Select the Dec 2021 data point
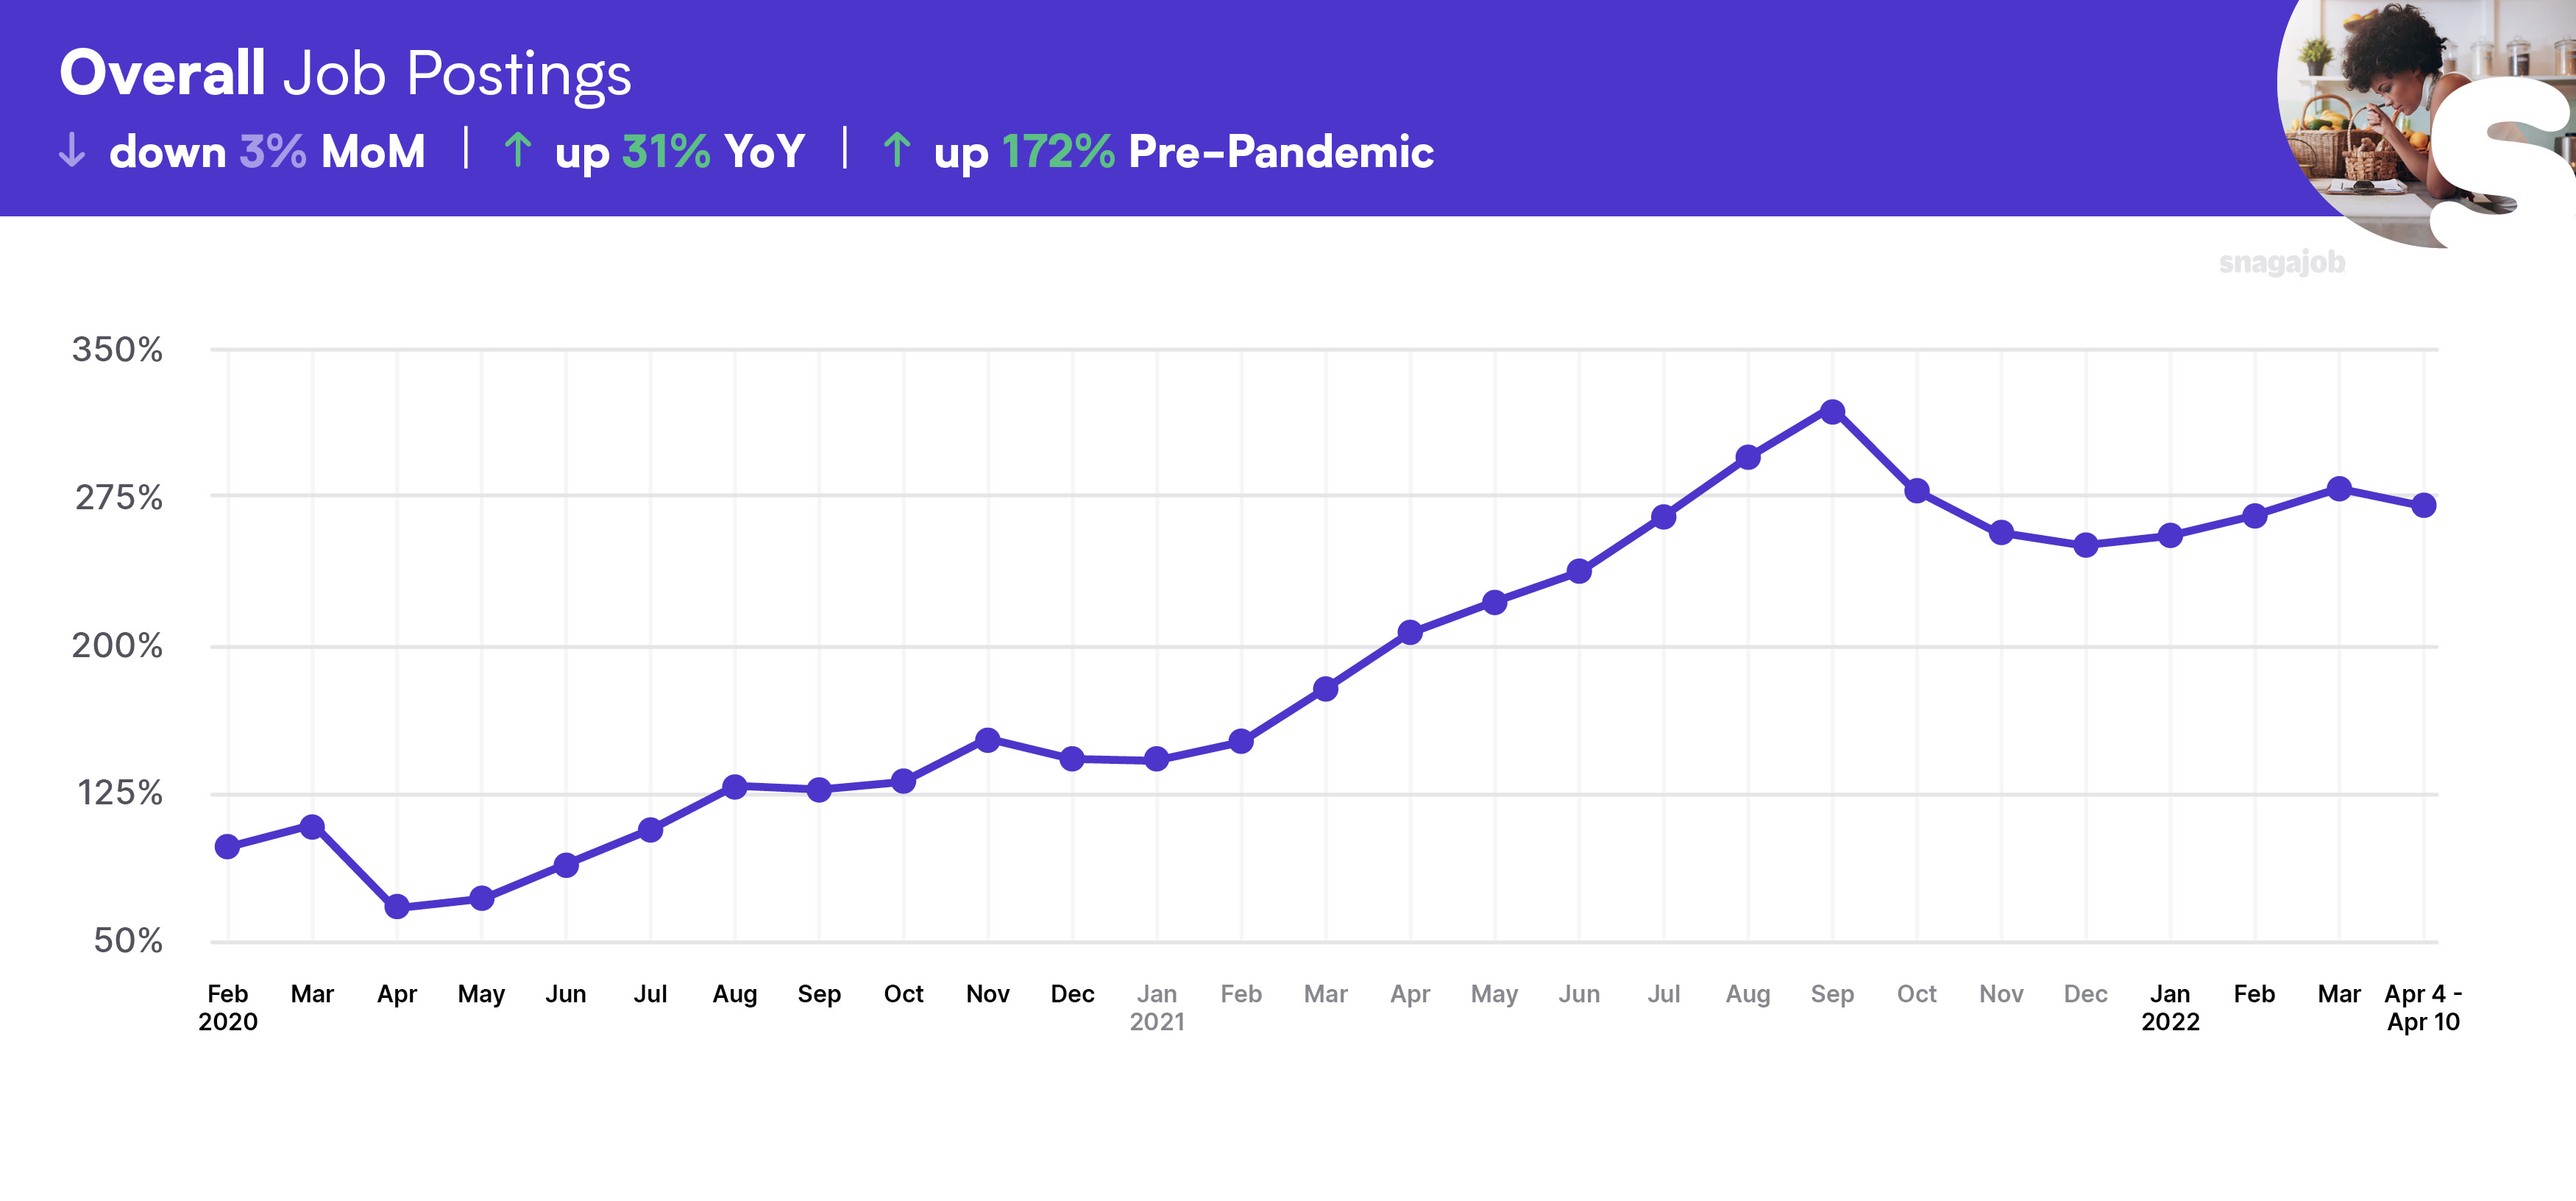The image size is (2576, 1201). point(2085,545)
